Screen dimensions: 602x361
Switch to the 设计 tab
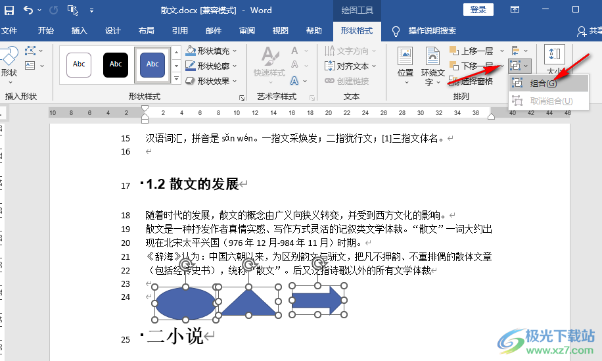pyautogui.click(x=113, y=31)
